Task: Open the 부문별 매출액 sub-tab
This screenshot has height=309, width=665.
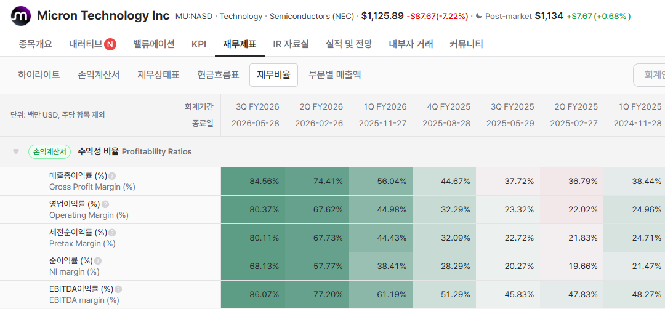Action: pos(334,75)
